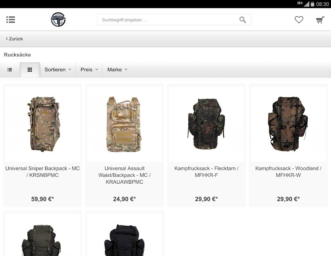Open Kampfrucksack Flecktarn product image

point(206,124)
